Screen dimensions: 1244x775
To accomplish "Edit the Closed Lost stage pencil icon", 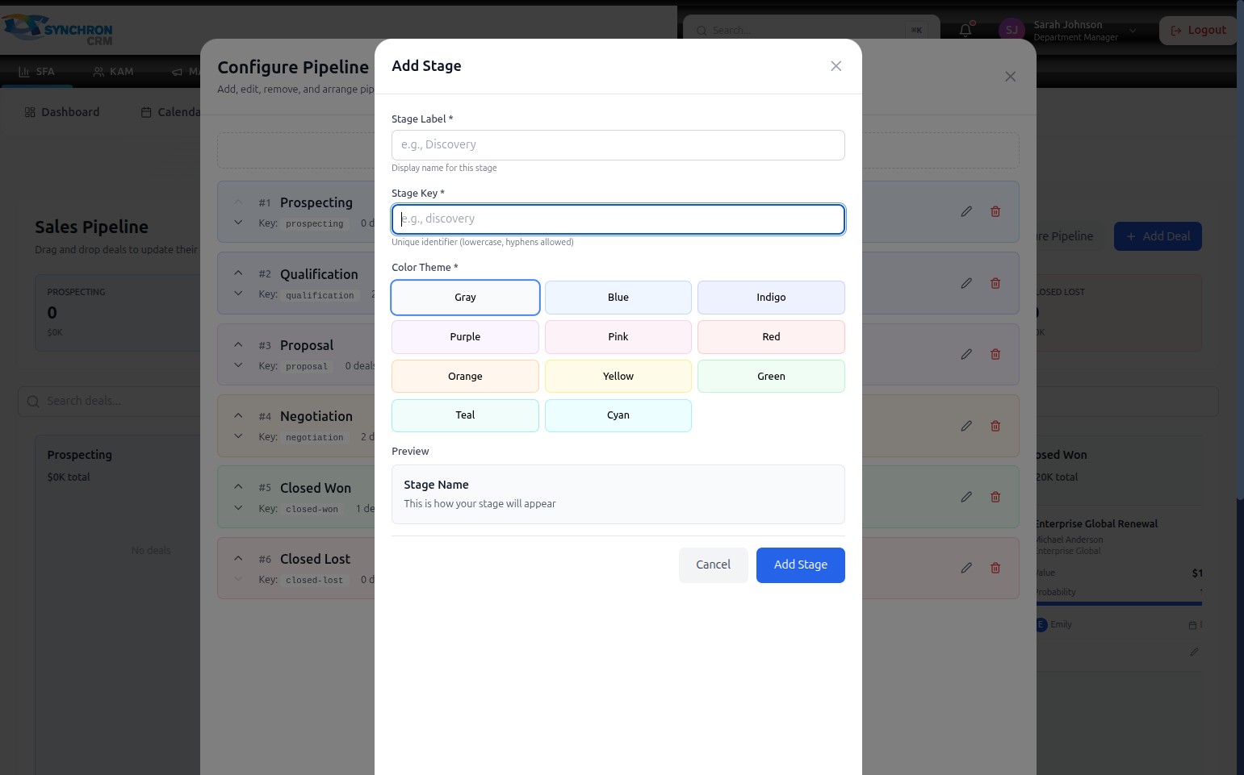I will 966,568.
